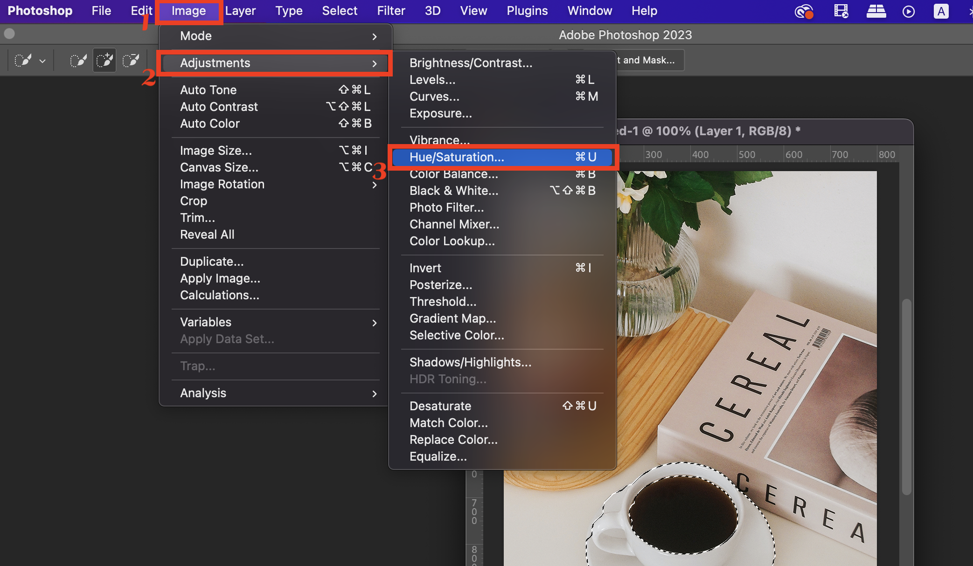Select Desaturate in the Adjustments list

[440, 406]
